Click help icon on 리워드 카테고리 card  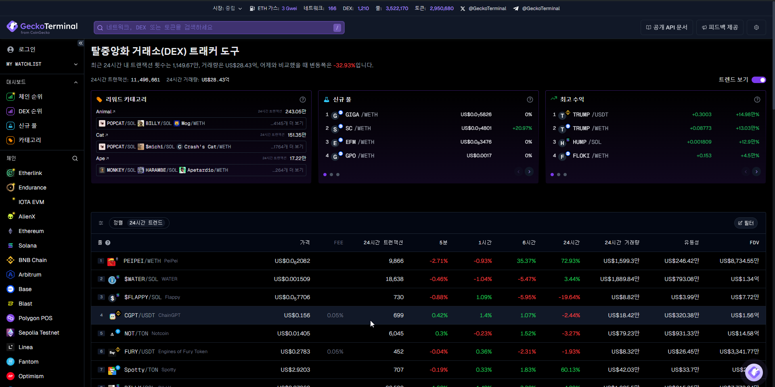303,100
